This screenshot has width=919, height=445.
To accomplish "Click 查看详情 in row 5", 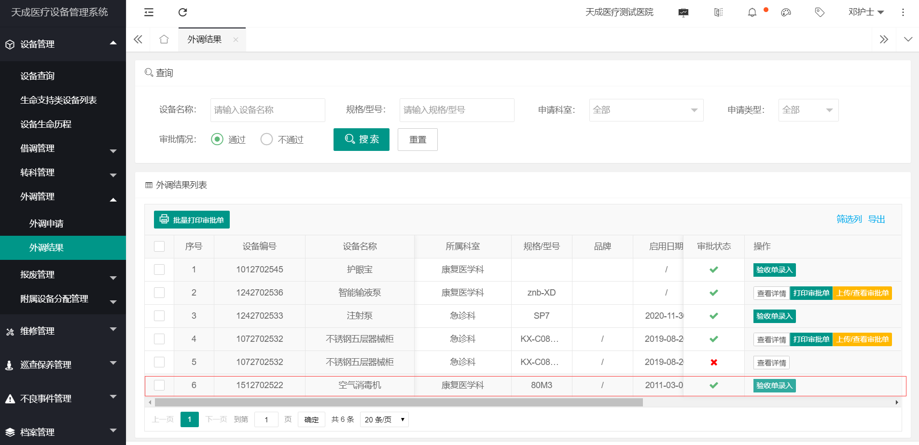I will coord(771,363).
